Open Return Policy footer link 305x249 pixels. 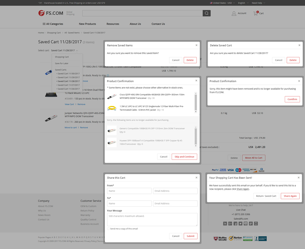point(87,211)
